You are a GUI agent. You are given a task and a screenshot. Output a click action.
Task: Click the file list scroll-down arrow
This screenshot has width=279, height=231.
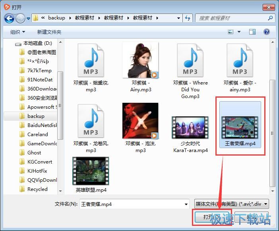click(272, 191)
